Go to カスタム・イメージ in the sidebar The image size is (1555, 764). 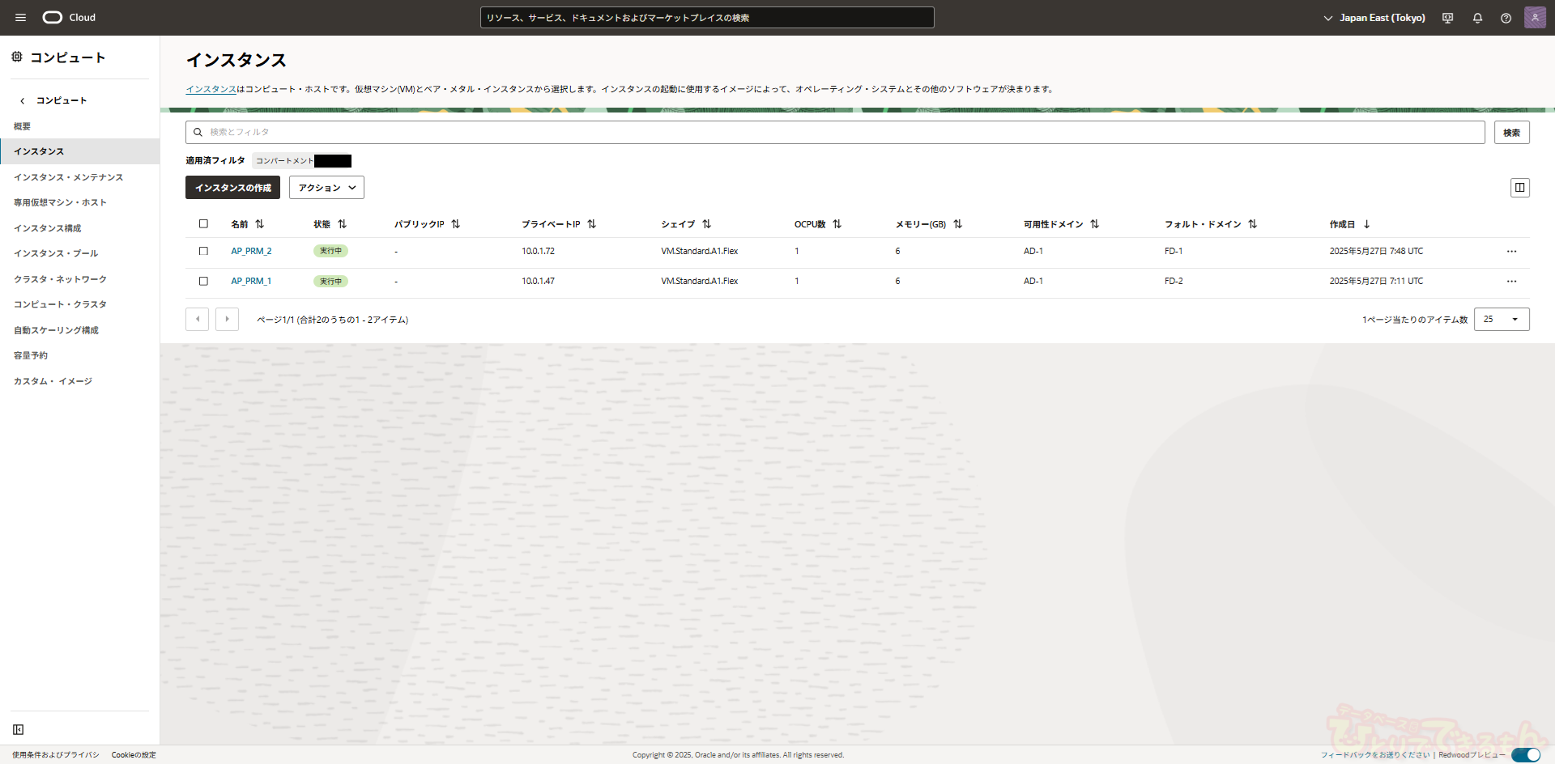tap(53, 381)
